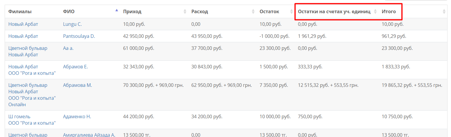Click the Итого column sort arrows

(x=444, y=11)
